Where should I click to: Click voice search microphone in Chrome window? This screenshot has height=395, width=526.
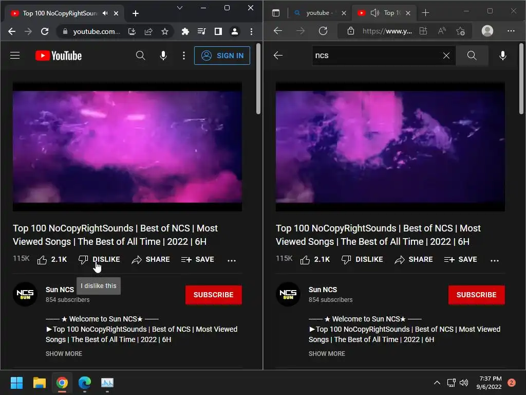pos(163,56)
